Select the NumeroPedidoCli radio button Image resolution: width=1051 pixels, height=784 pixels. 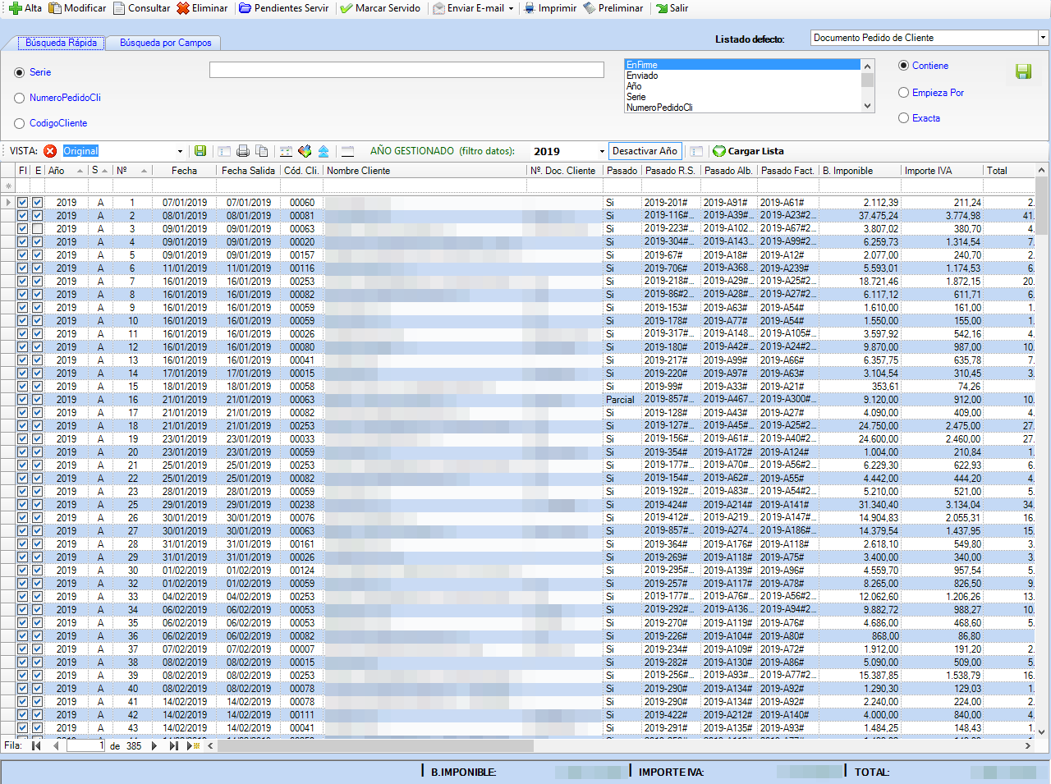click(20, 98)
